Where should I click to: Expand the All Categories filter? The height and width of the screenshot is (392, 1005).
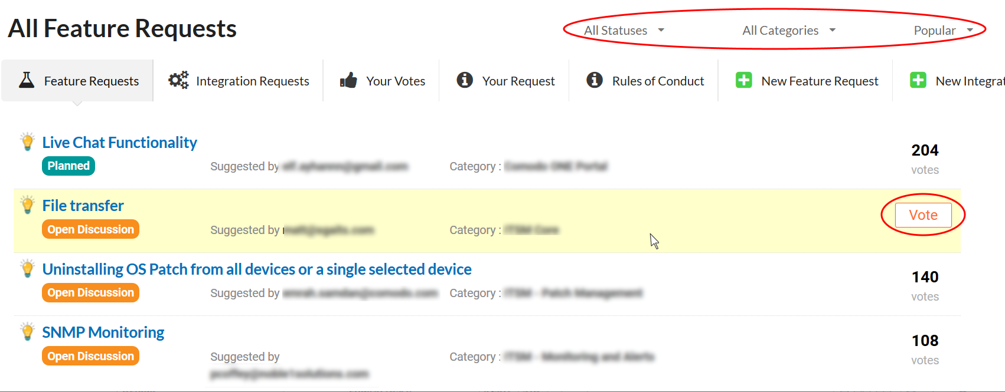click(x=789, y=30)
